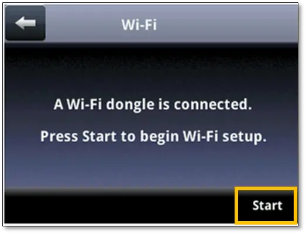Image resolution: width=306 pixels, height=234 pixels.
Task: Click the word 'begin' in the second line
Action: coord(160,137)
